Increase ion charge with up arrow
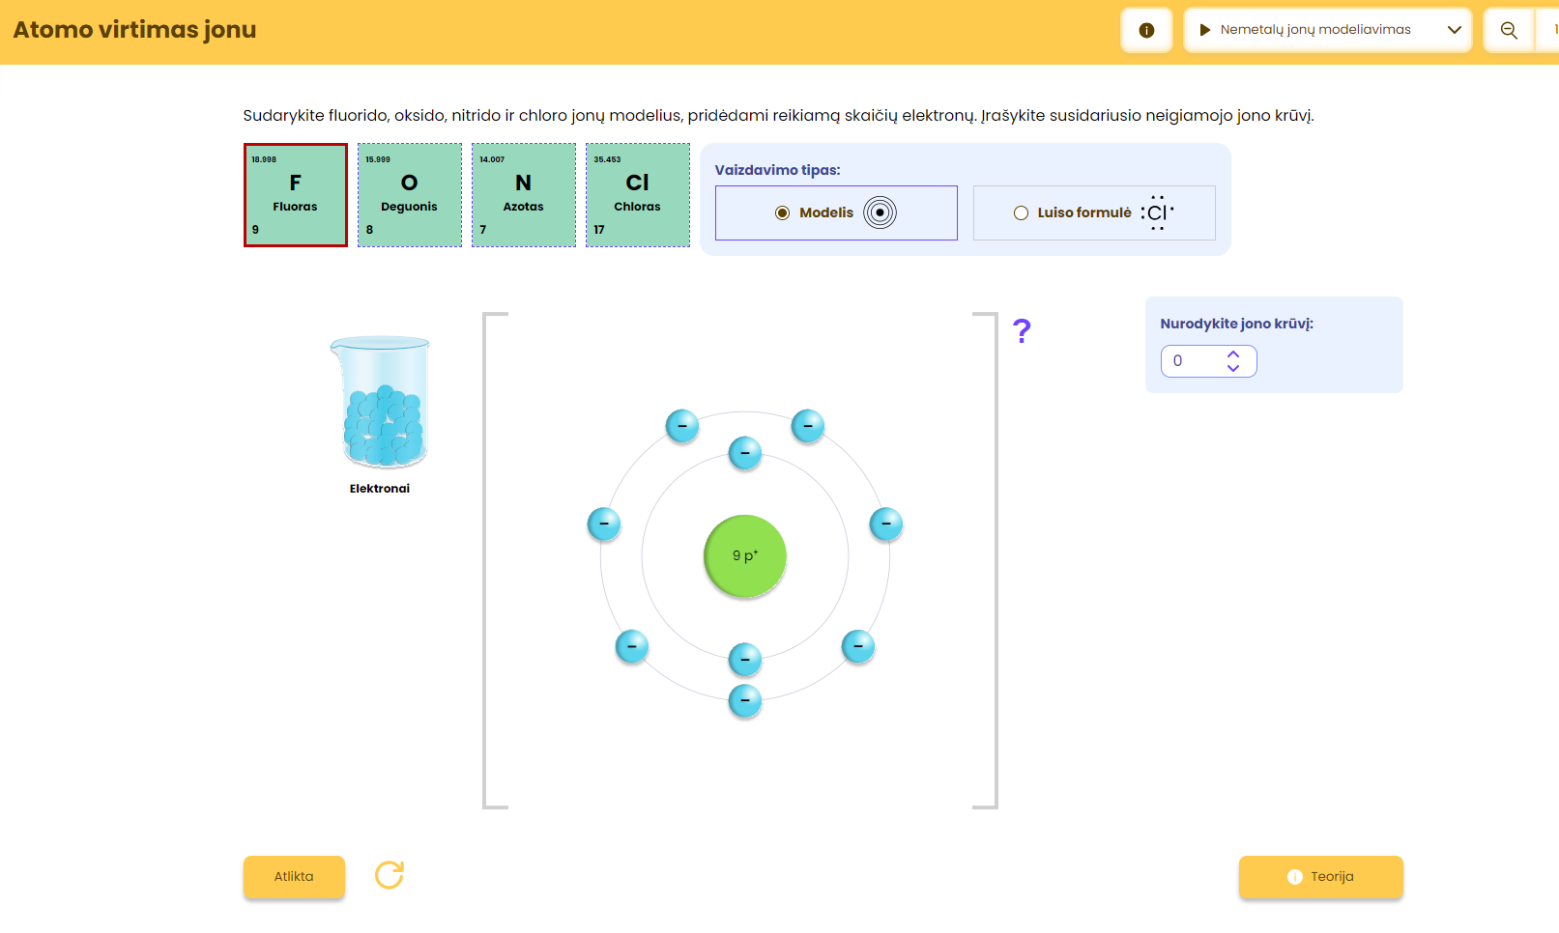This screenshot has height=933, width=1559. pyautogui.click(x=1233, y=354)
